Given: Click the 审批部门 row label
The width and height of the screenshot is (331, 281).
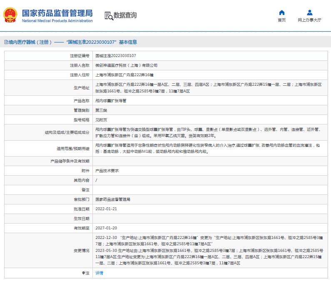Looking at the screenshot, I should point(82,199).
